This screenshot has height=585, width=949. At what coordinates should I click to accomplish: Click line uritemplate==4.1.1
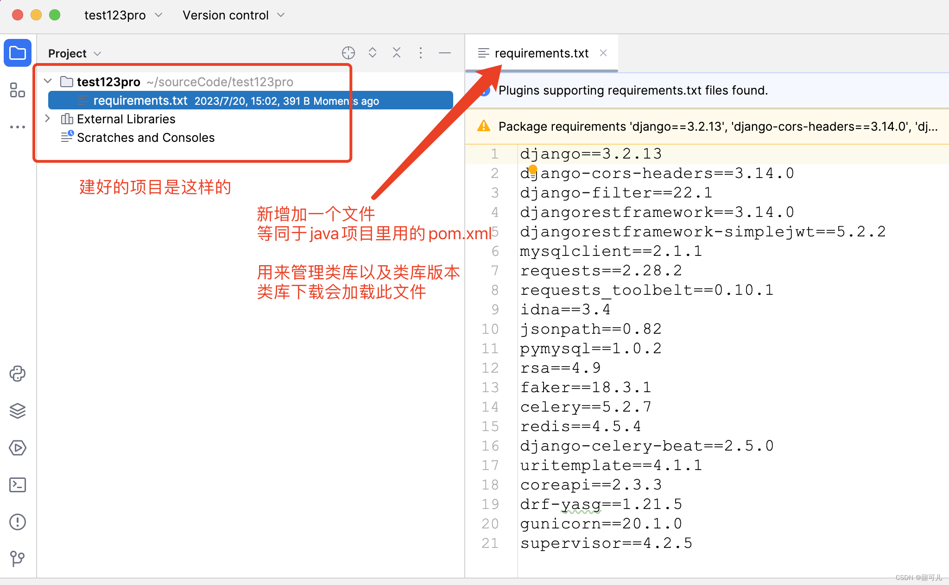(x=611, y=465)
